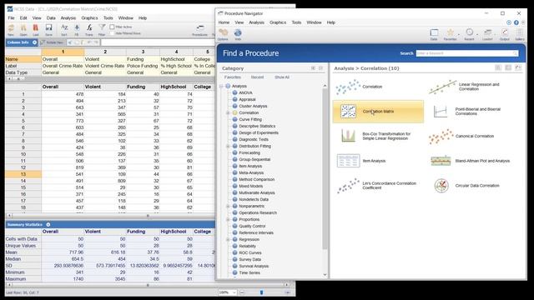Open the Correlation Matrix procedure
Screen dimensions: 534x300
378,112
